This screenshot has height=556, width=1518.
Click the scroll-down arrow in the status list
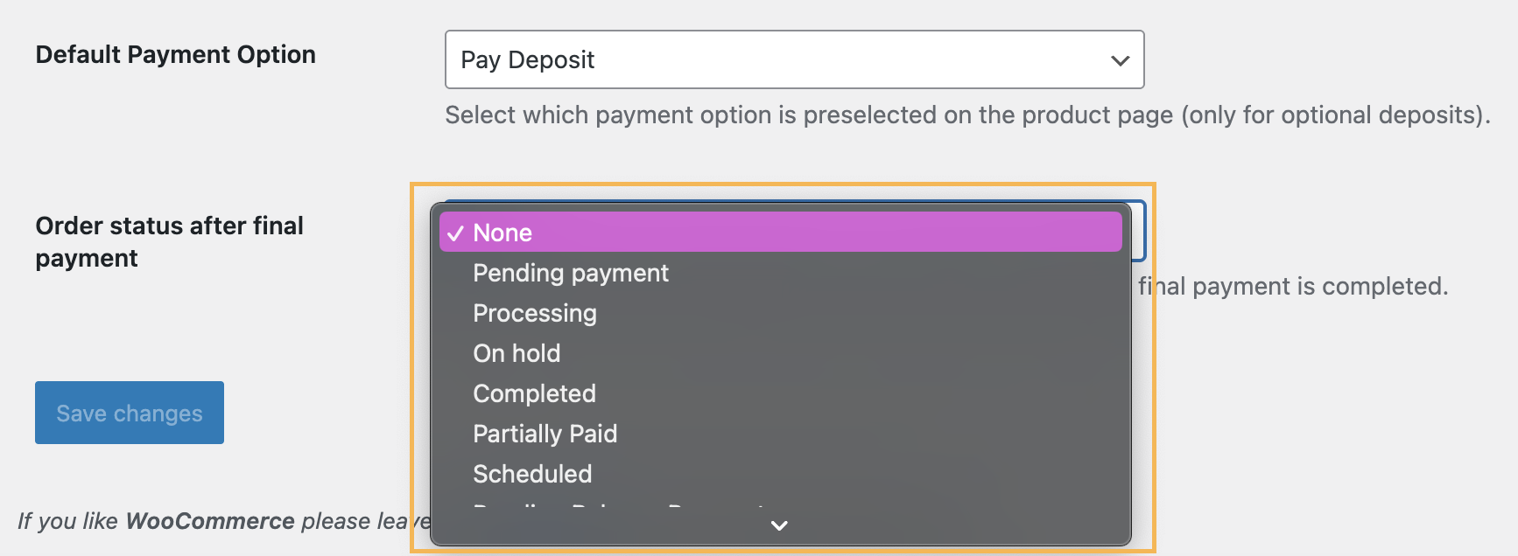779,525
